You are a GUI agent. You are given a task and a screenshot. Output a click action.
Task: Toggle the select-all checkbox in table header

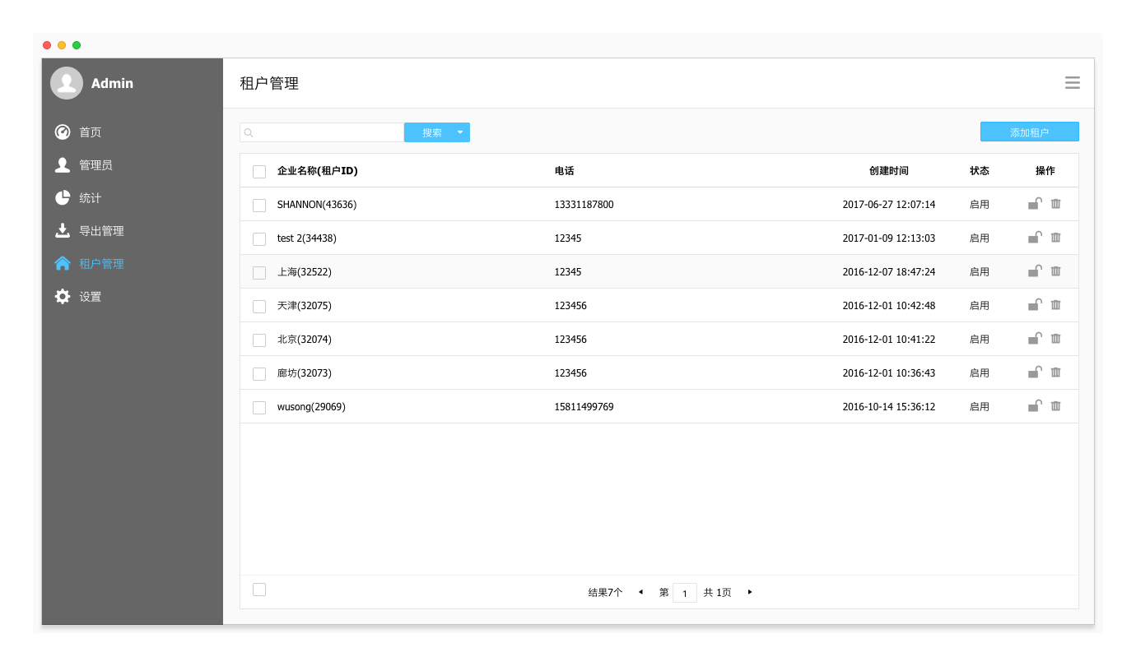click(x=259, y=172)
